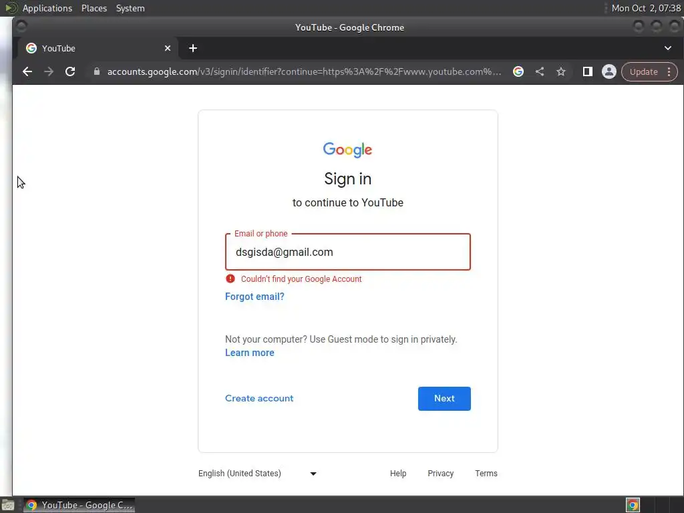Screen dimensions: 684x513
Task: Open the Places menu
Action: tap(94, 8)
